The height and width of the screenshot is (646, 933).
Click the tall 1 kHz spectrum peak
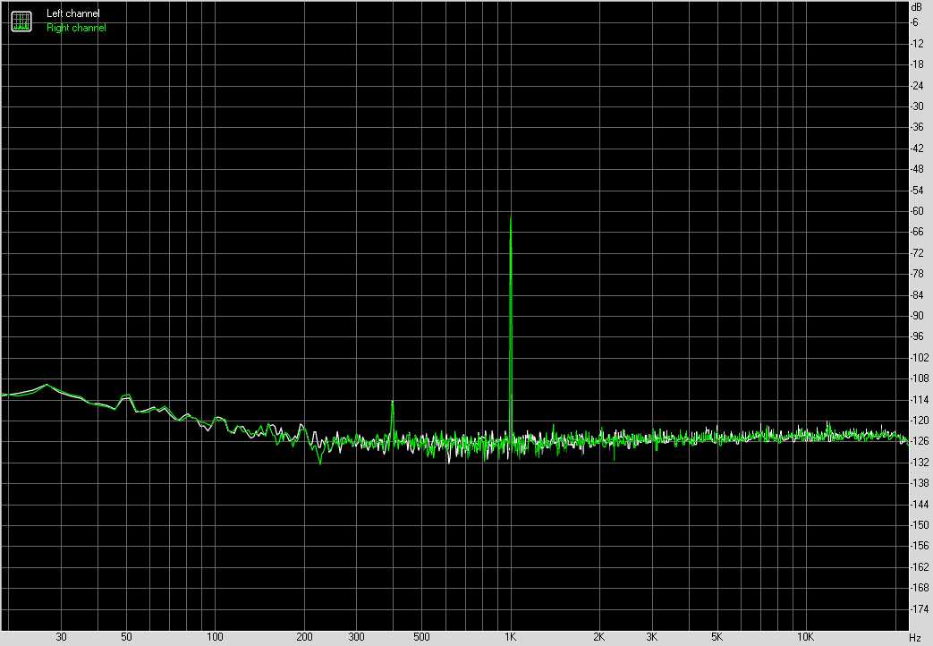[x=511, y=327]
